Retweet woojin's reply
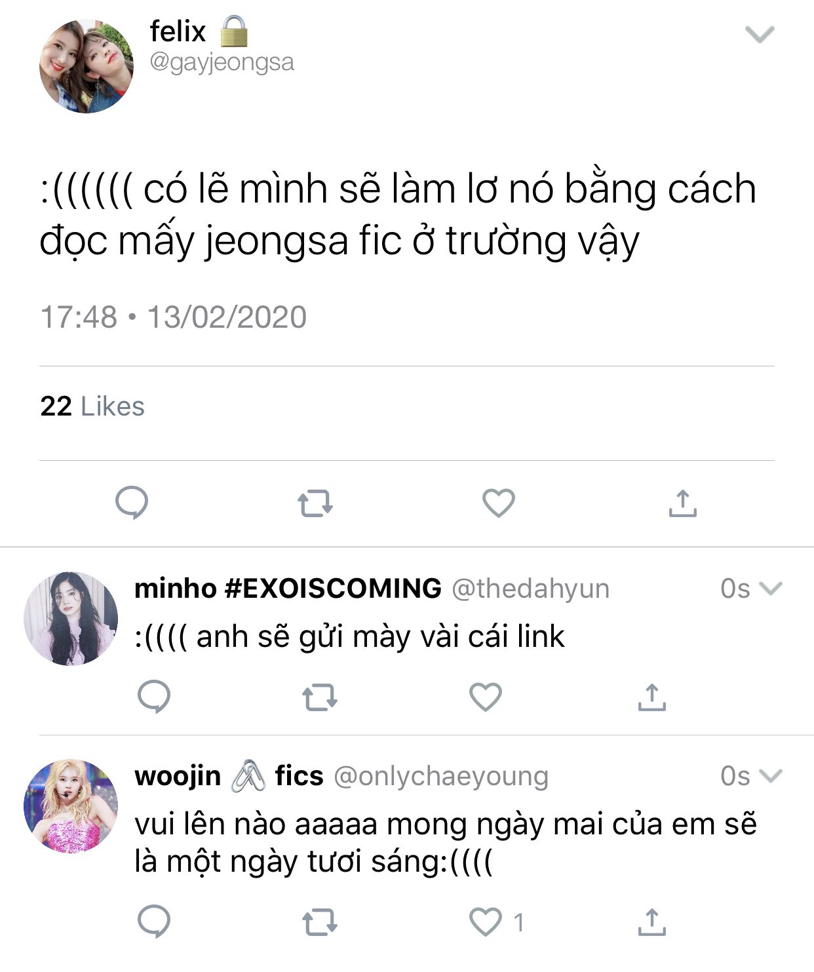This screenshot has height=972, width=814. (320, 923)
